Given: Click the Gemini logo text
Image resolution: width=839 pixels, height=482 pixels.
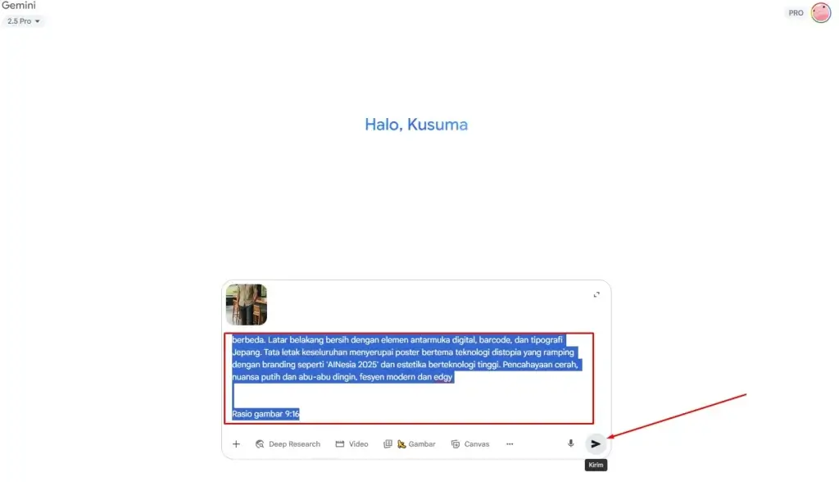Looking at the screenshot, I should [x=19, y=6].
